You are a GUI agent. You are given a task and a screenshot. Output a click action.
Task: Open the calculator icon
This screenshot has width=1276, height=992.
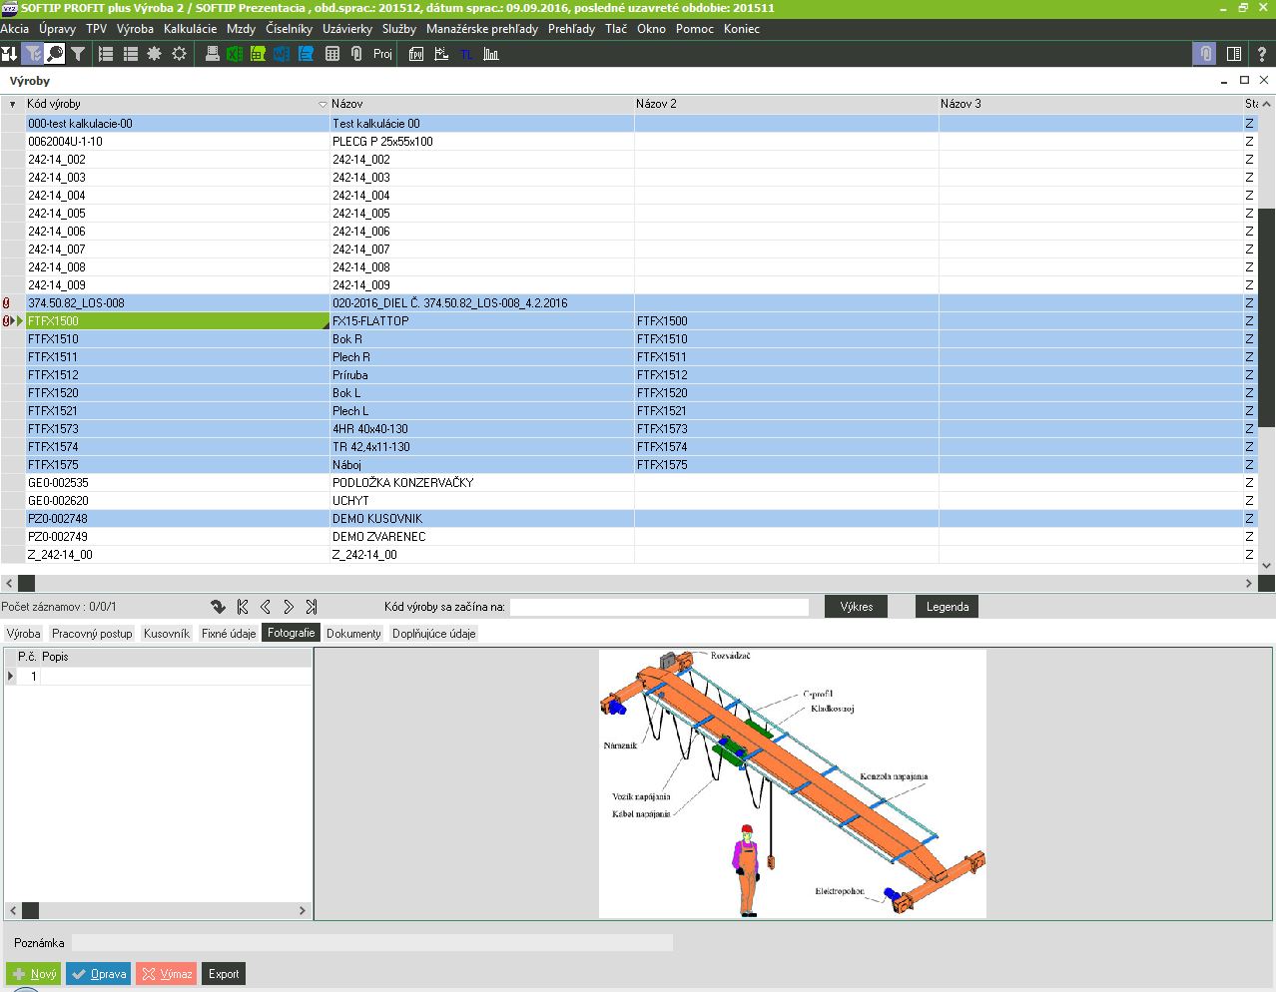[x=332, y=54]
